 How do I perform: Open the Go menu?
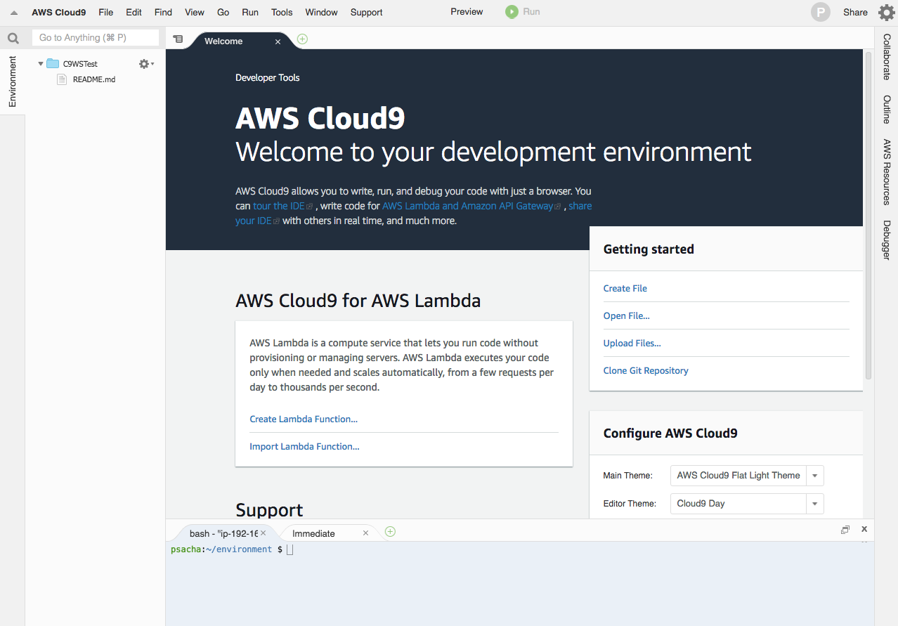[223, 12]
